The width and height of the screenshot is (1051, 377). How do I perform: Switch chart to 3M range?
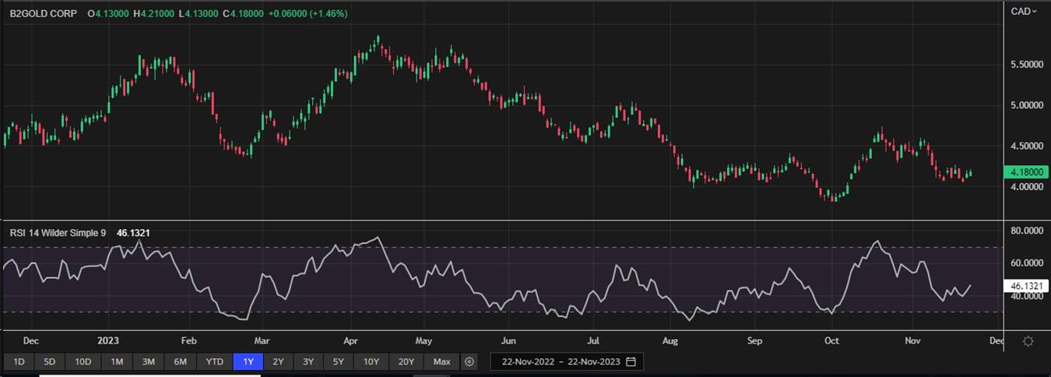[149, 361]
